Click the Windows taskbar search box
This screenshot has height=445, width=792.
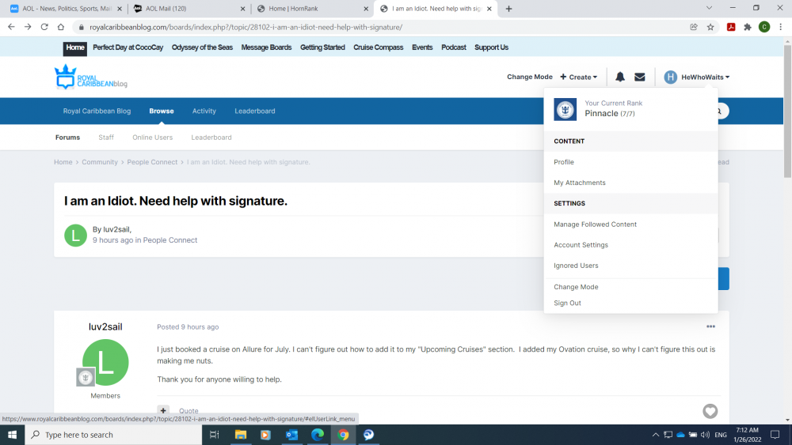113,435
